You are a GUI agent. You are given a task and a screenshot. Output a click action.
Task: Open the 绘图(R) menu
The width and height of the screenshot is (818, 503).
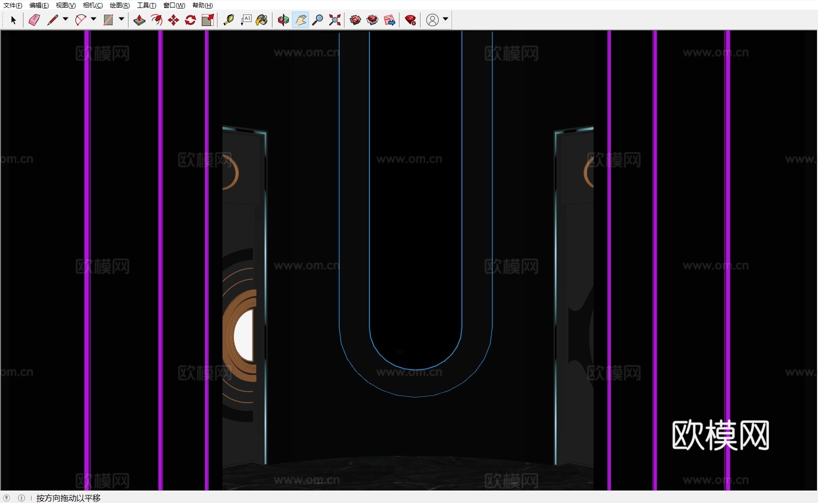[119, 5]
